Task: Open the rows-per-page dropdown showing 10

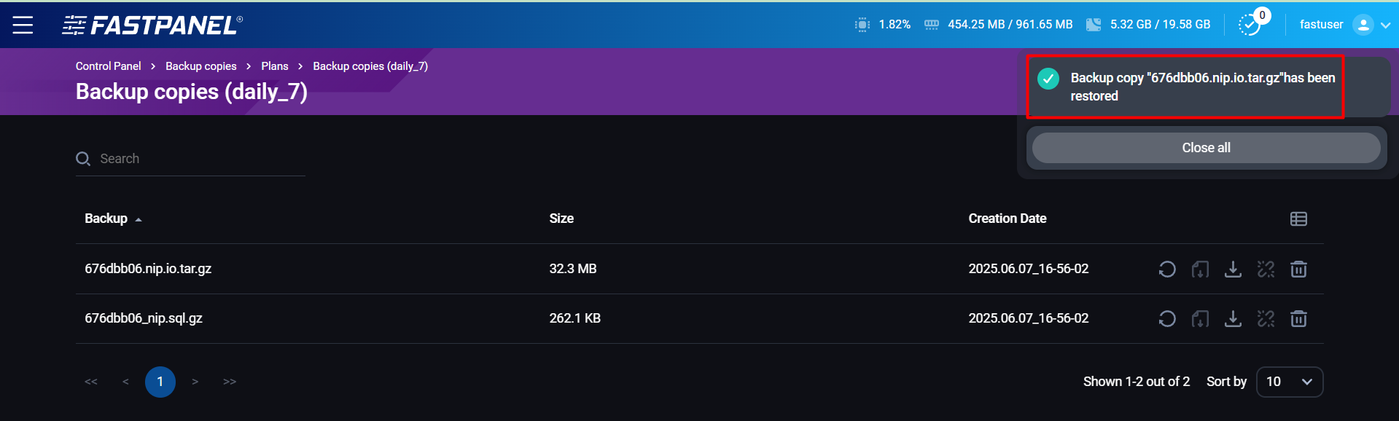Action: [x=1289, y=382]
